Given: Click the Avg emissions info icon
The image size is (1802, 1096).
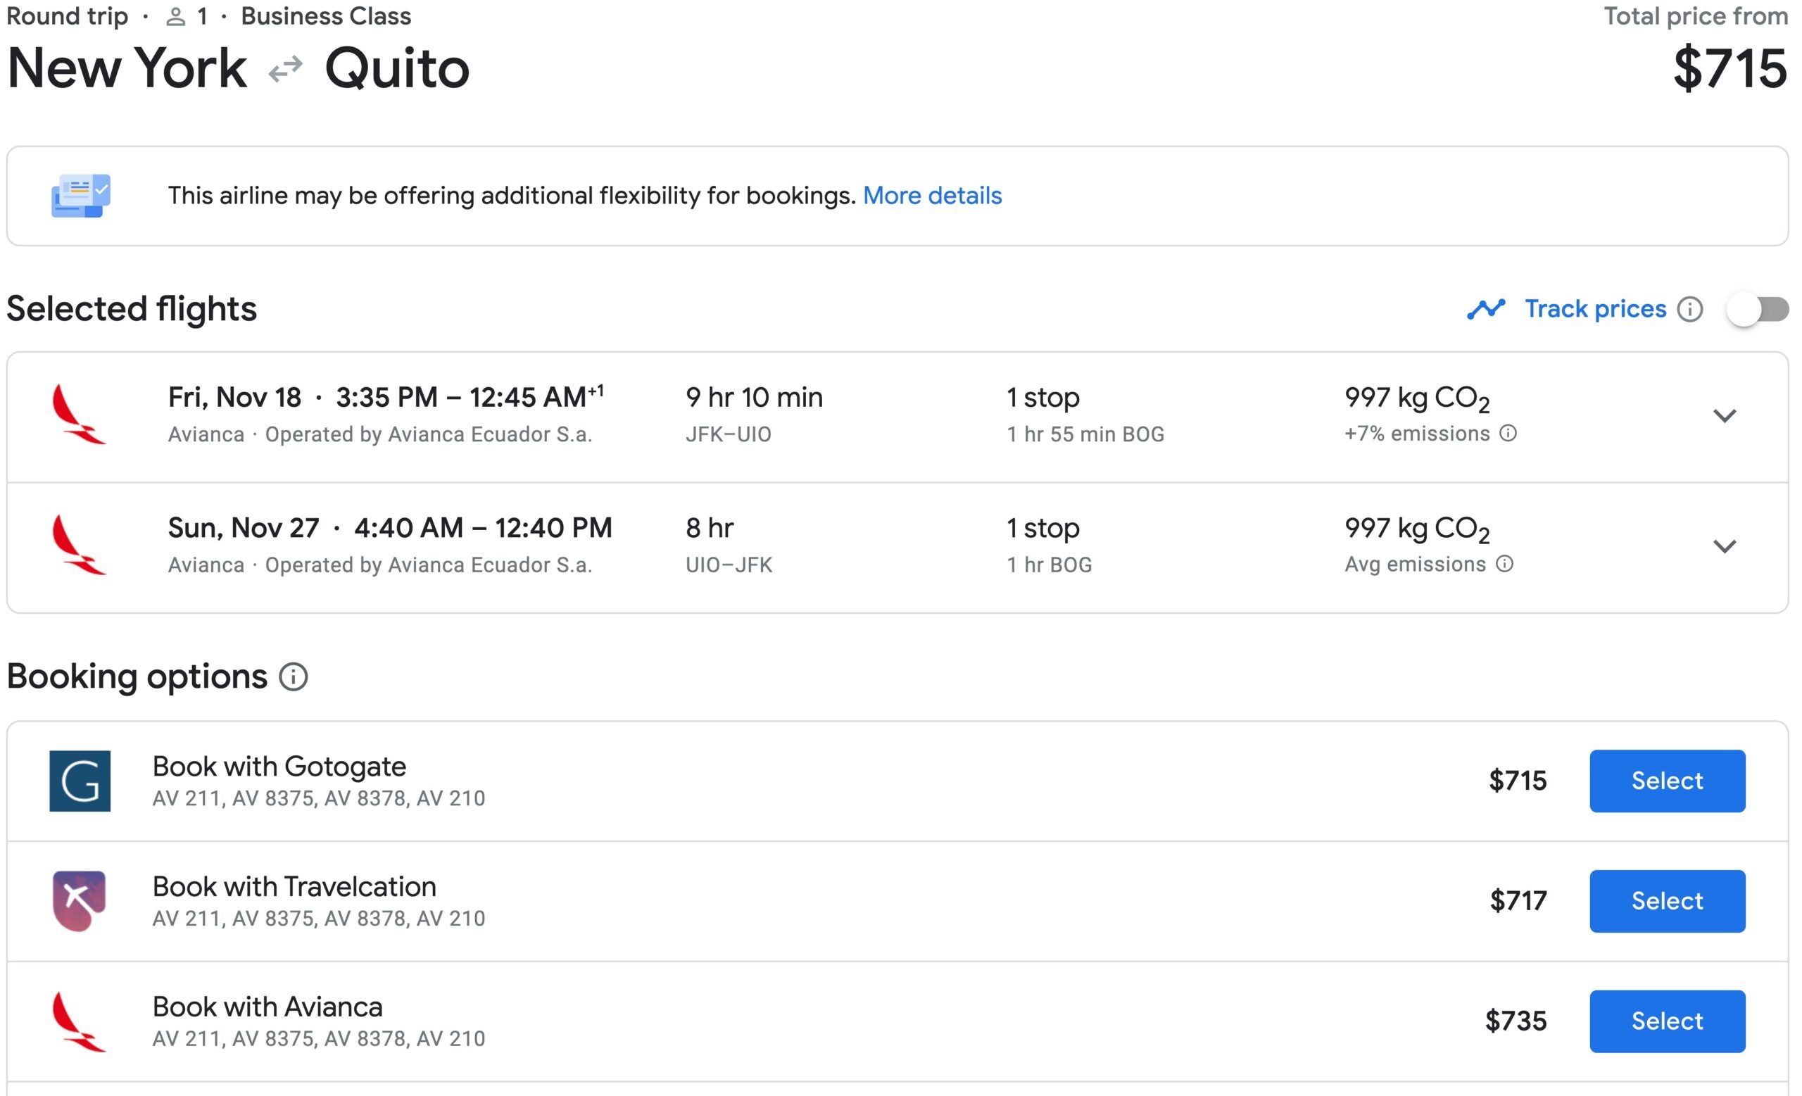Looking at the screenshot, I should pos(1504,564).
